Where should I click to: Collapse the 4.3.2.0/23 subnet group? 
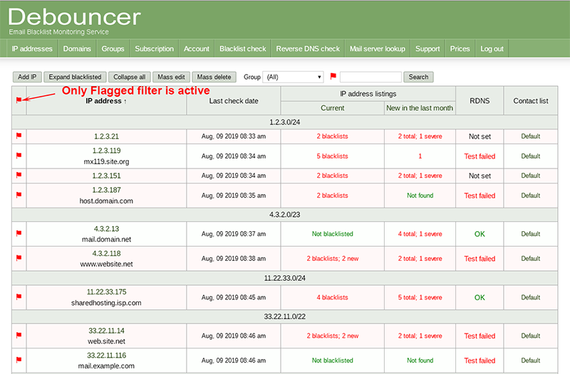pos(284,215)
